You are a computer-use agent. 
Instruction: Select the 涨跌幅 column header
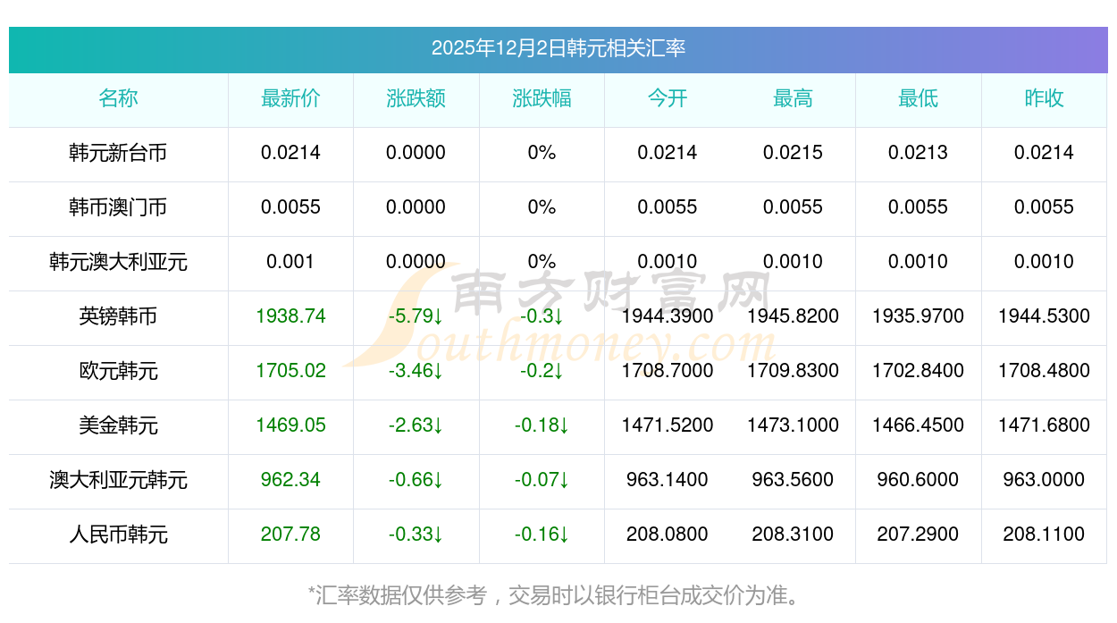pos(542,98)
